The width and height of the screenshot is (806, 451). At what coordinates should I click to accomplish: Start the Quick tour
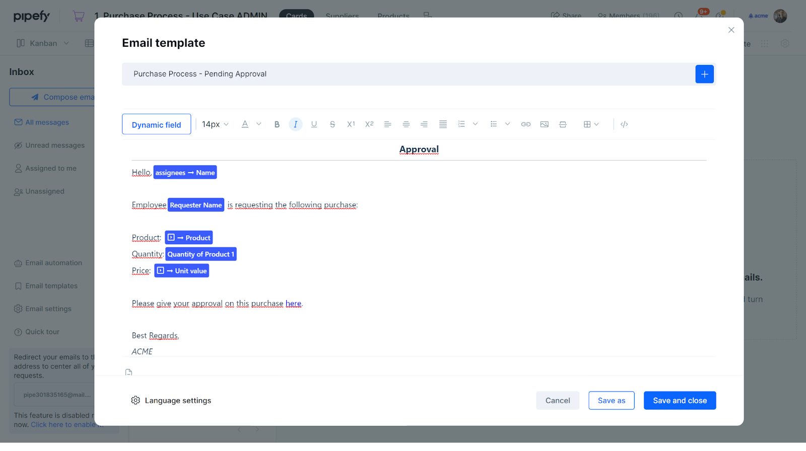pos(37,332)
